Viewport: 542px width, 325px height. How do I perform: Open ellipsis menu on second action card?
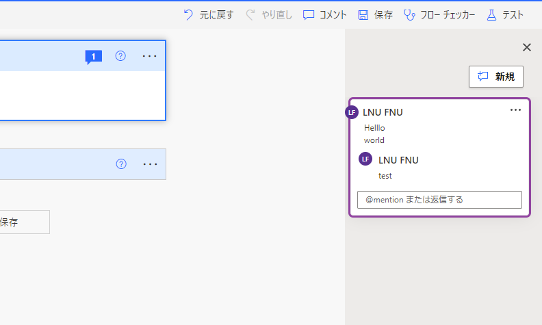(150, 164)
